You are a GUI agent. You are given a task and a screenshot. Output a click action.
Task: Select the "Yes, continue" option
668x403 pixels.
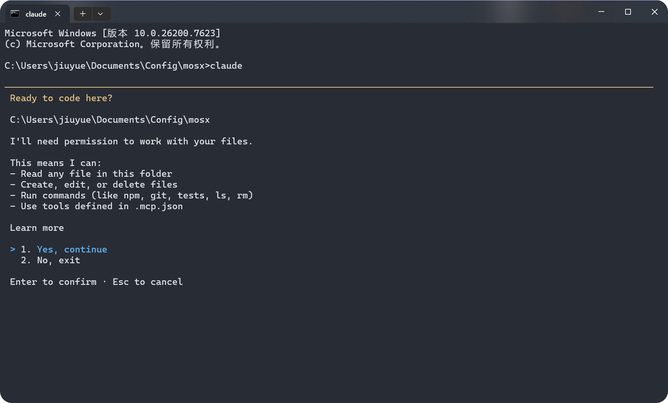(x=72, y=249)
